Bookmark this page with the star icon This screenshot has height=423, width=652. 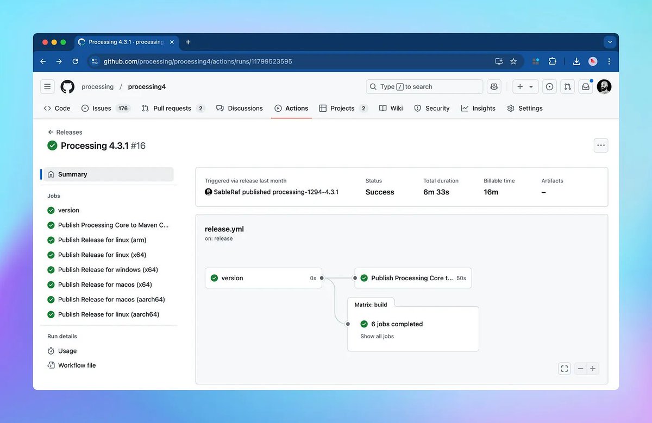(513, 61)
